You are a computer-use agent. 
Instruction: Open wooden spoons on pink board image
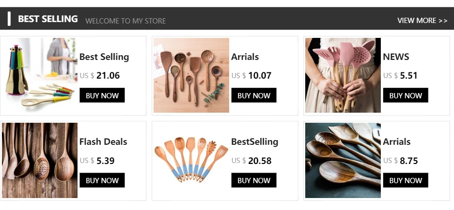(192, 75)
